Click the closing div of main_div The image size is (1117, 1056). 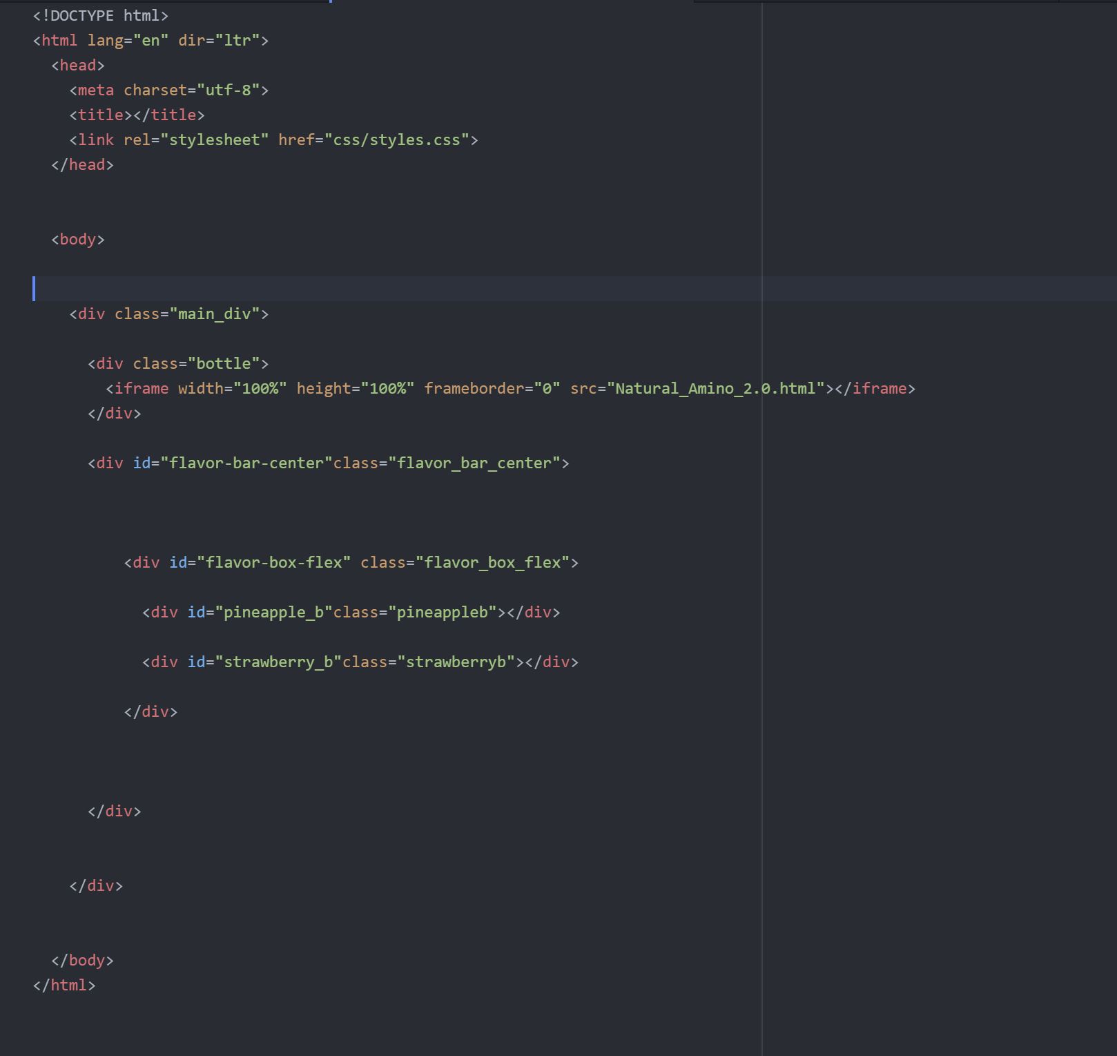(x=96, y=885)
